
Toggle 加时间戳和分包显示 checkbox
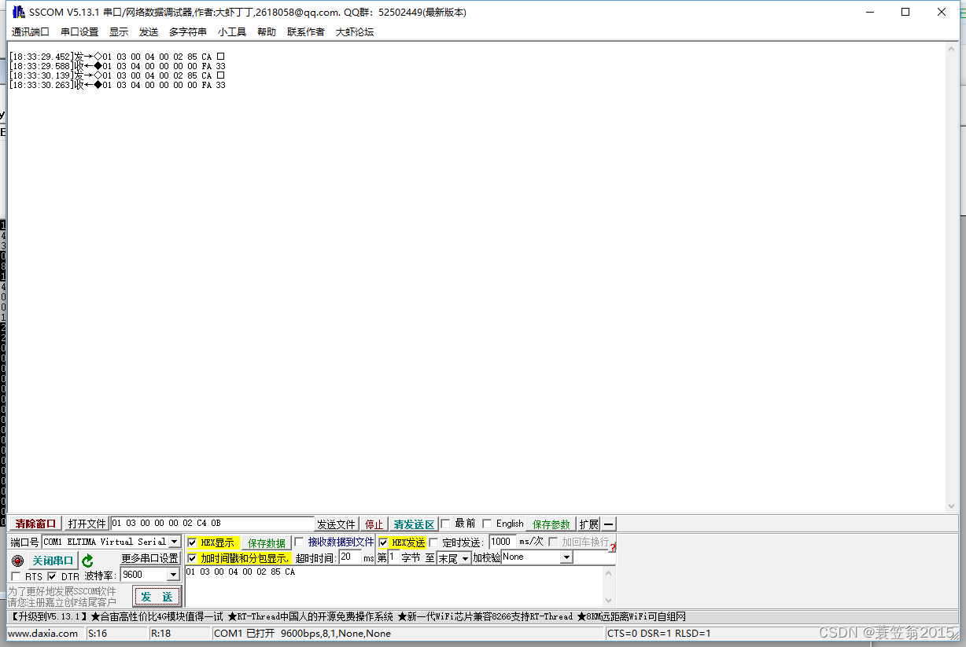(x=192, y=558)
